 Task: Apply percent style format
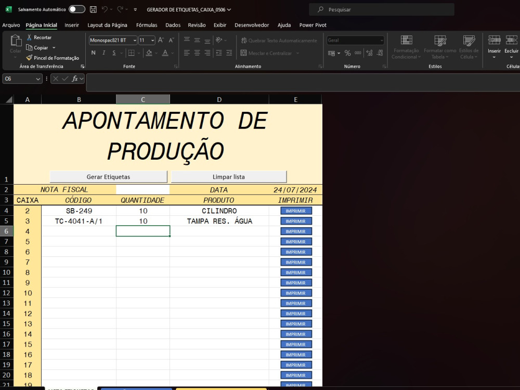point(347,53)
